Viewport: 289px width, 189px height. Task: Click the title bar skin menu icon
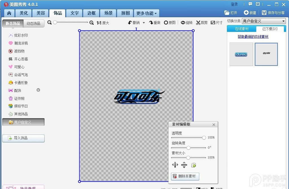tap(258, 4)
